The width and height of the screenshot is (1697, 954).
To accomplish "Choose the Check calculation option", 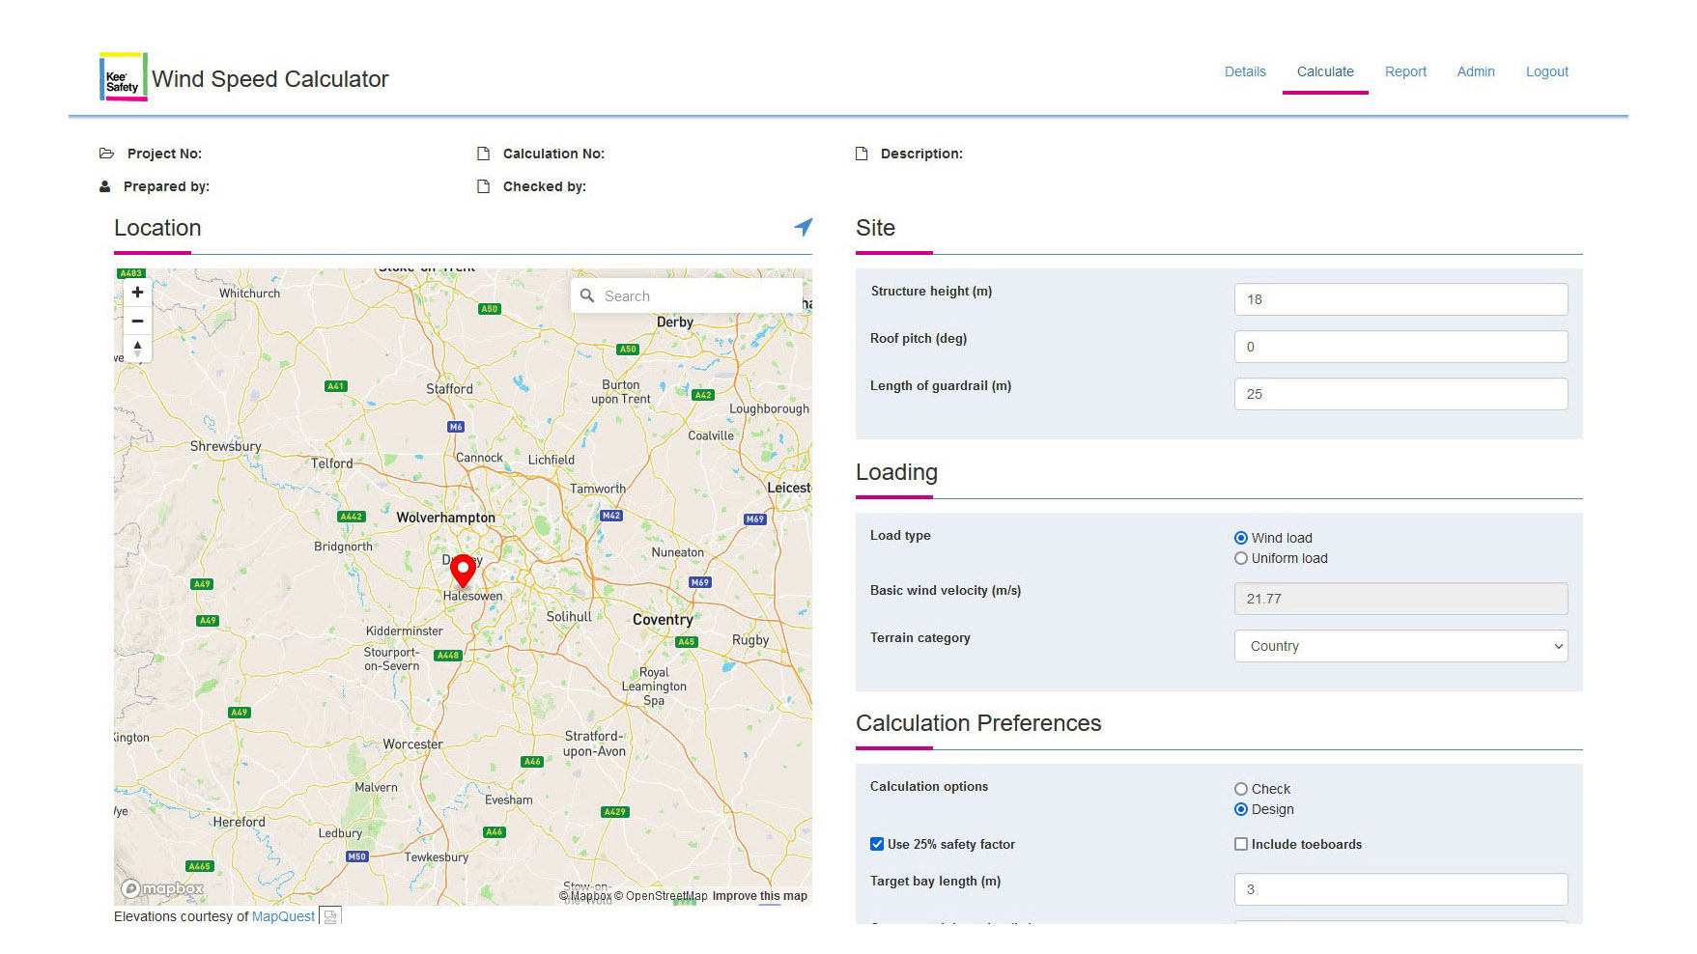I will 1241,789.
